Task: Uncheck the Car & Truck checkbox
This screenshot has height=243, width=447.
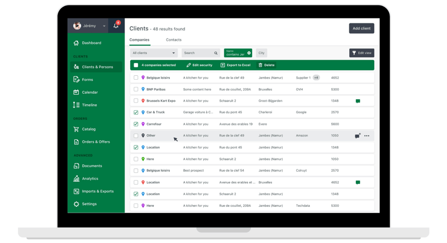Action: (136, 113)
